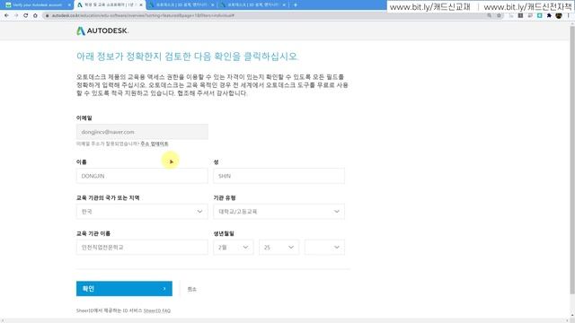Click the 주소 업데이트 link
The width and height of the screenshot is (575, 323).
[155, 144]
